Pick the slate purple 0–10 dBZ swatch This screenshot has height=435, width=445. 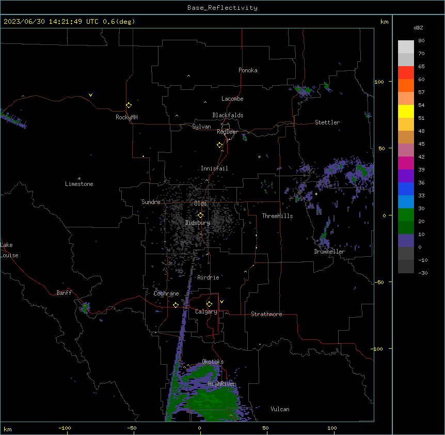point(406,241)
